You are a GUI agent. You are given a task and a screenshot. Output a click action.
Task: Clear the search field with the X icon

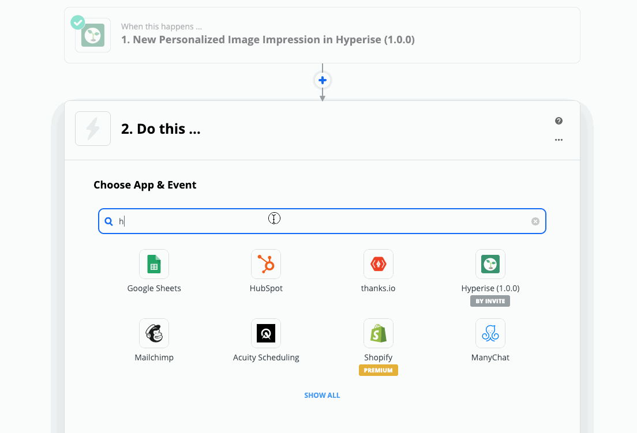(x=535, y=221)
